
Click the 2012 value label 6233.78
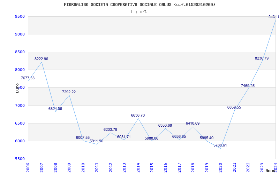110,129
